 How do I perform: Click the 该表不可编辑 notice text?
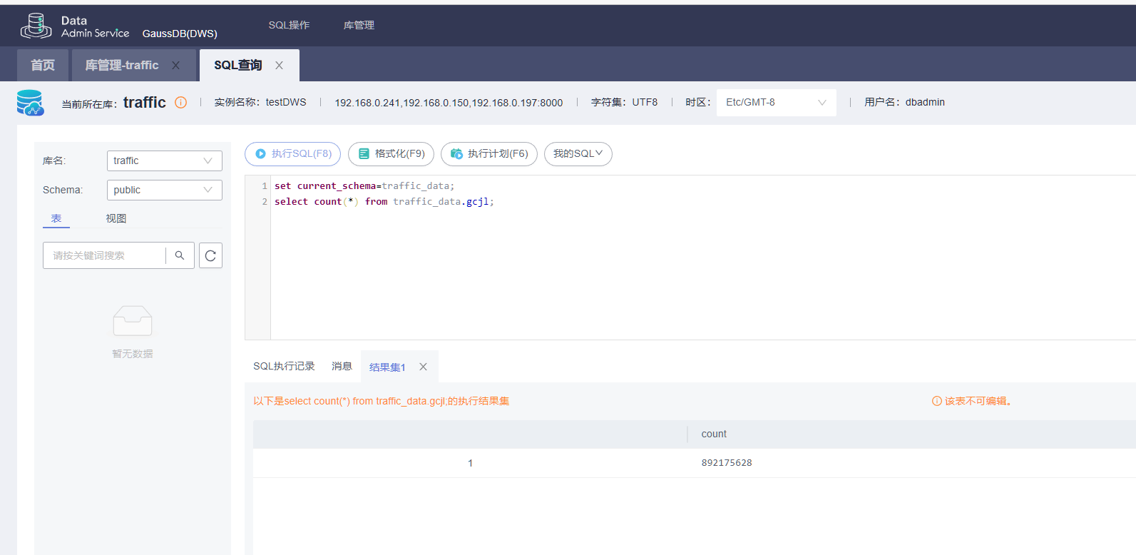coord(978,401)
